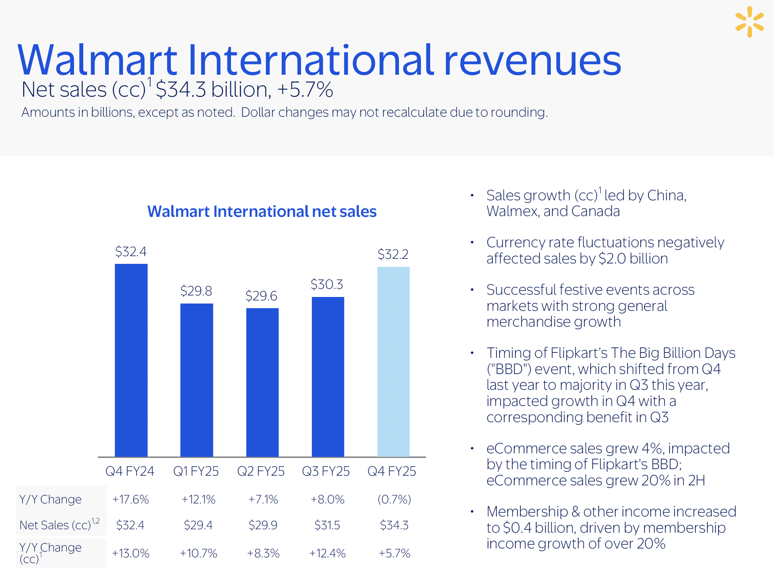Click the light blue Q4 FY25 bar
This screenshot has height=577, width=774.
(393, 361)
